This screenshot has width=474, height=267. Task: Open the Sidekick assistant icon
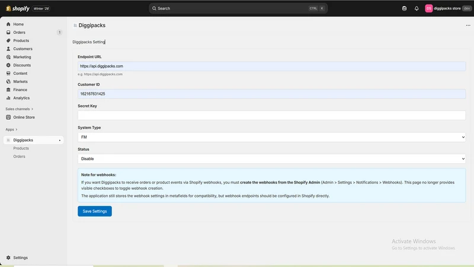click(404, 8)
